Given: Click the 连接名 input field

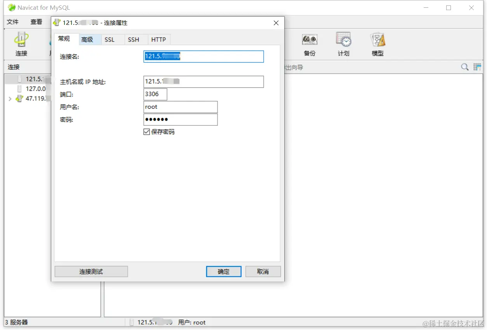Looking at the screenshot, I should click(x=203, y=56).
